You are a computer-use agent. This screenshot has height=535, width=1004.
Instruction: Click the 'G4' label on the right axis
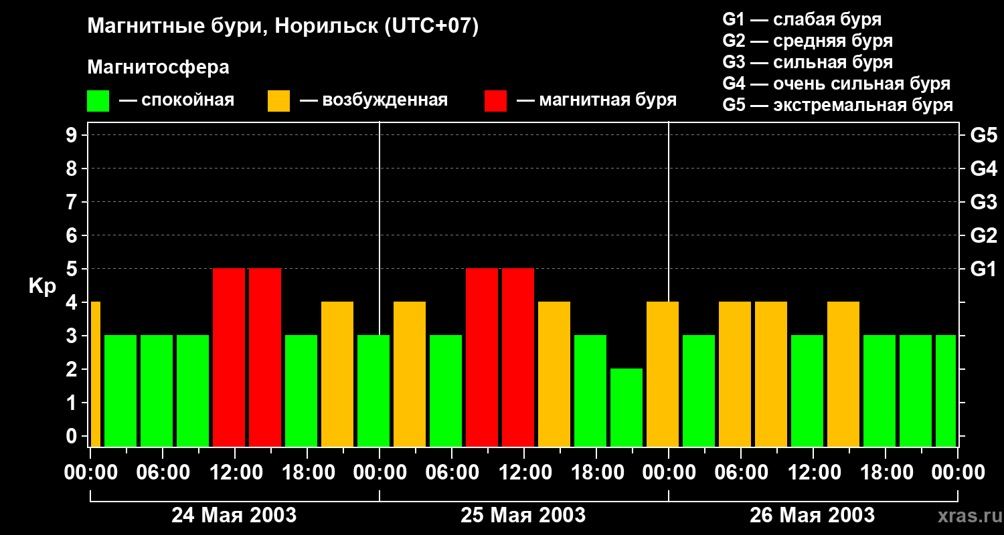point(983,169)
